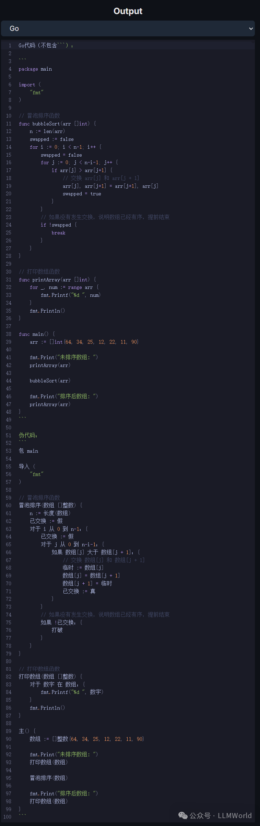
Task: Click '冒泡排序(数组)' on line 95
Action: point(49,778)
